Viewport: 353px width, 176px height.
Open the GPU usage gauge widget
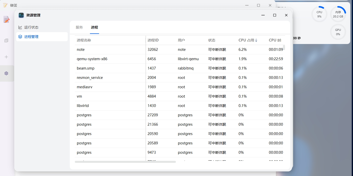(338, 32)
